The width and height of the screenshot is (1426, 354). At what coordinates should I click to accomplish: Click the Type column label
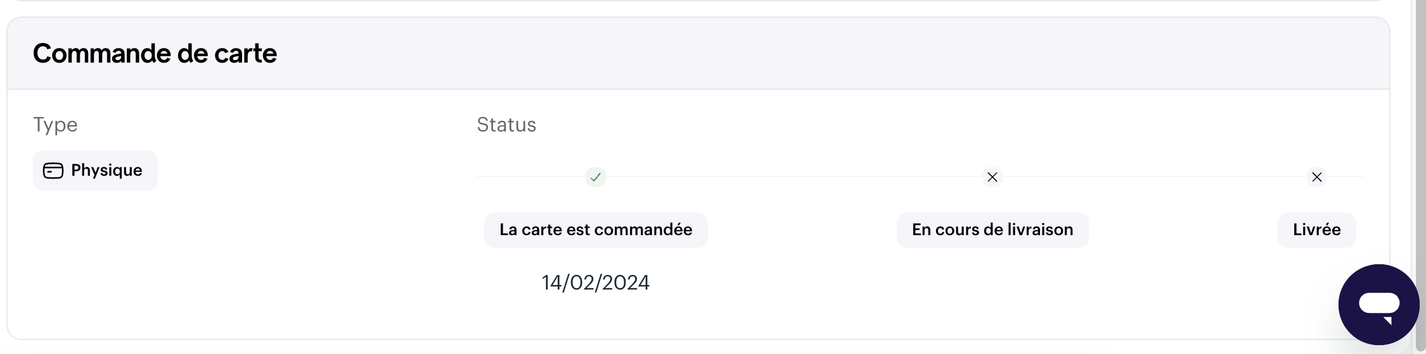tap(55, 125)
